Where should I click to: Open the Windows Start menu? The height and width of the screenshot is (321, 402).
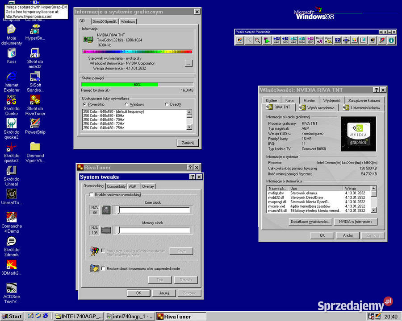tap(12, 317)
